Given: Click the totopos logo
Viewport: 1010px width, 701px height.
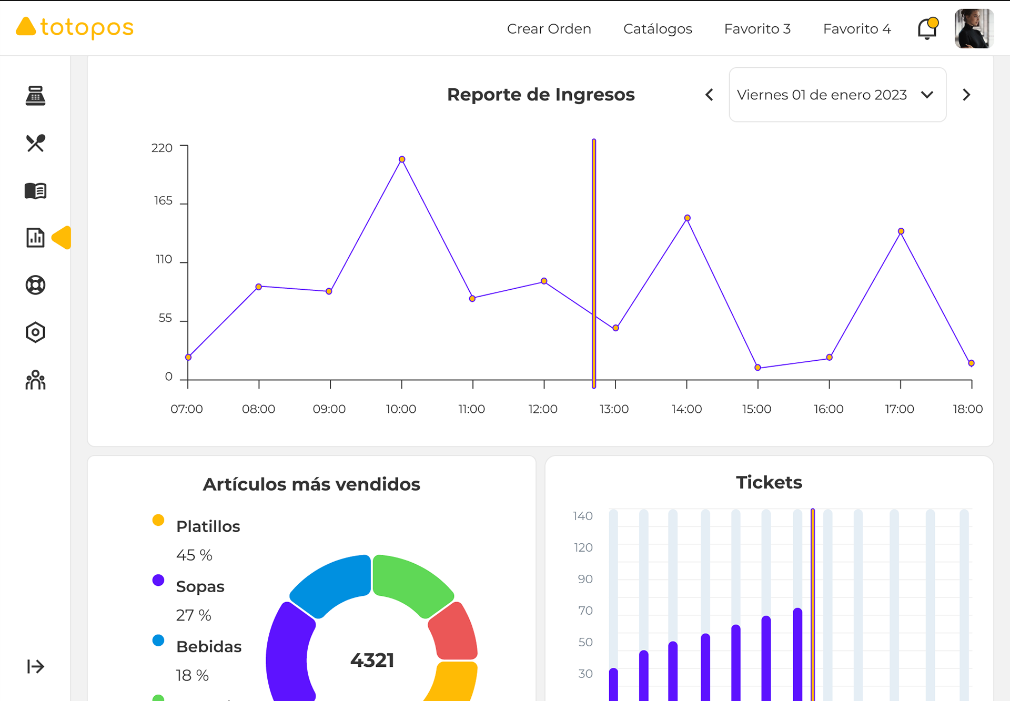Looking at the screenshot, I should (75, 27).
